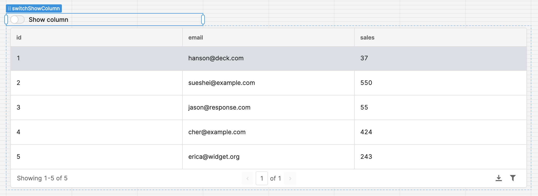The width and height of the screenshot is (538, 196).
Task: Open the table filter icon
Action: tap(513, 178)
